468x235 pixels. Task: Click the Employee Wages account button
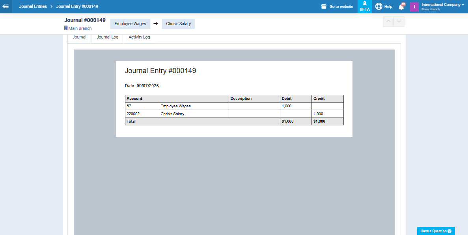pos(130,24)
